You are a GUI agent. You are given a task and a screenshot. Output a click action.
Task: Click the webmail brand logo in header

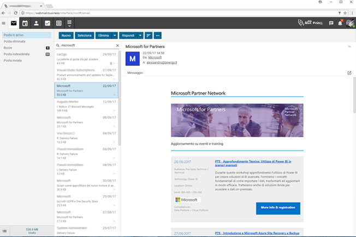[310, 23]
